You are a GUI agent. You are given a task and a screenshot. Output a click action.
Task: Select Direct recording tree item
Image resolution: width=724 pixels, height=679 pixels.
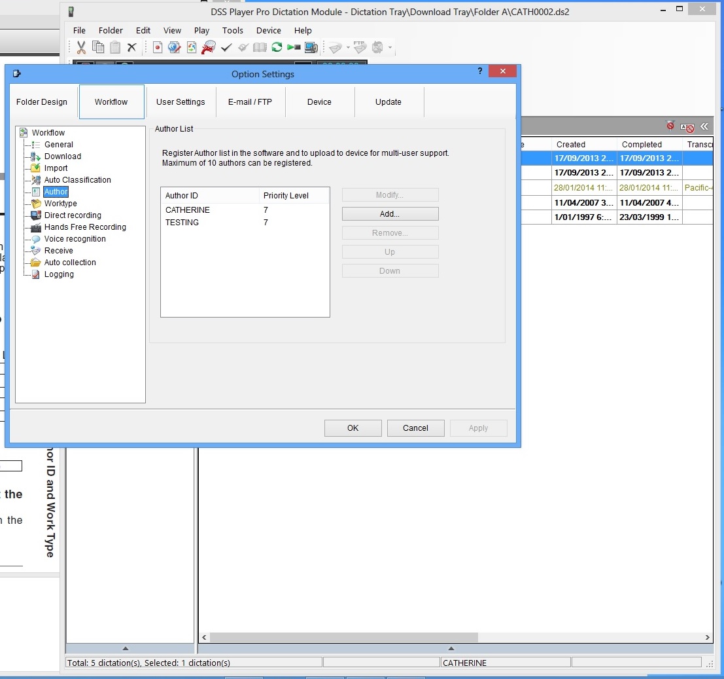[x=73, y=215]
